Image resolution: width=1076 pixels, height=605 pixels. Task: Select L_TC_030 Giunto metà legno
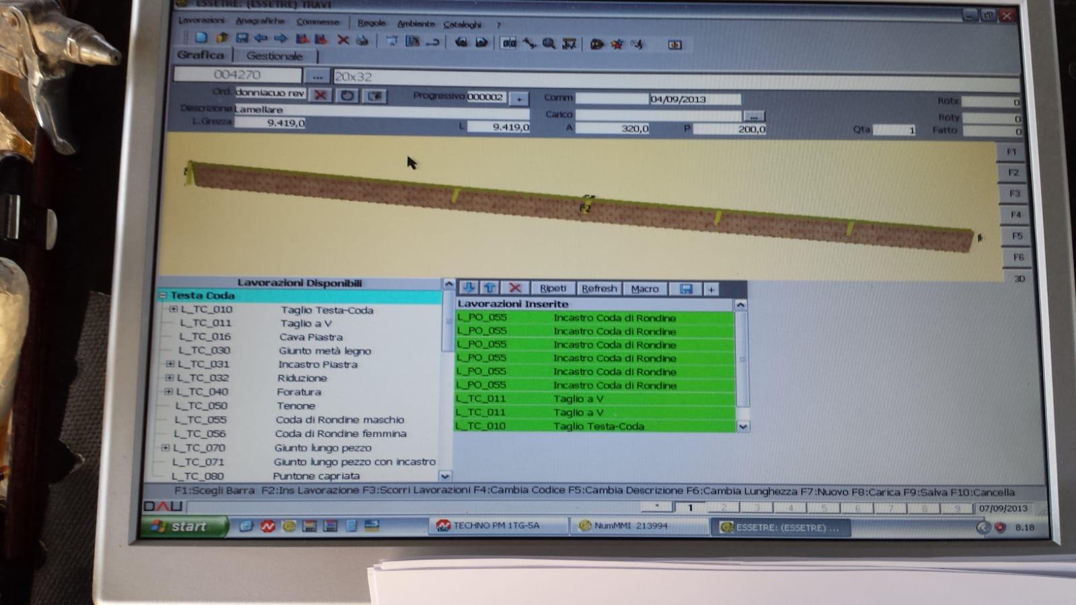coord(274,350)
